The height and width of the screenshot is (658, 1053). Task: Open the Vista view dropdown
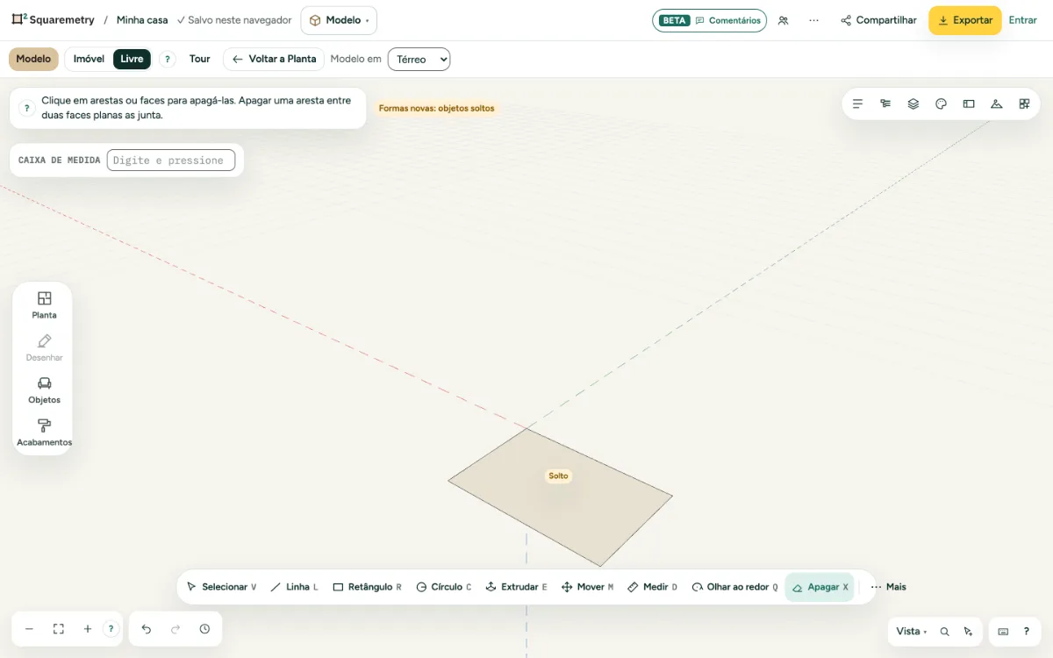(x=911, y=632)
